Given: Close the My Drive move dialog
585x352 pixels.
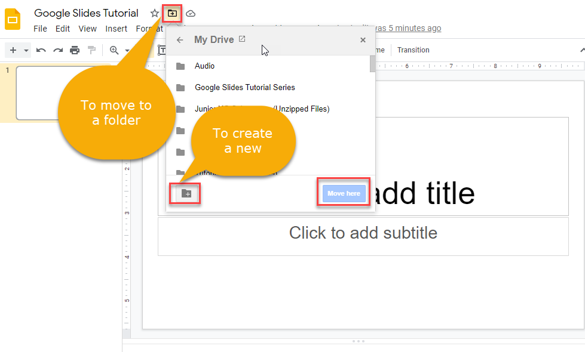Looking at the screenshot, I should (x=363, y=40).
